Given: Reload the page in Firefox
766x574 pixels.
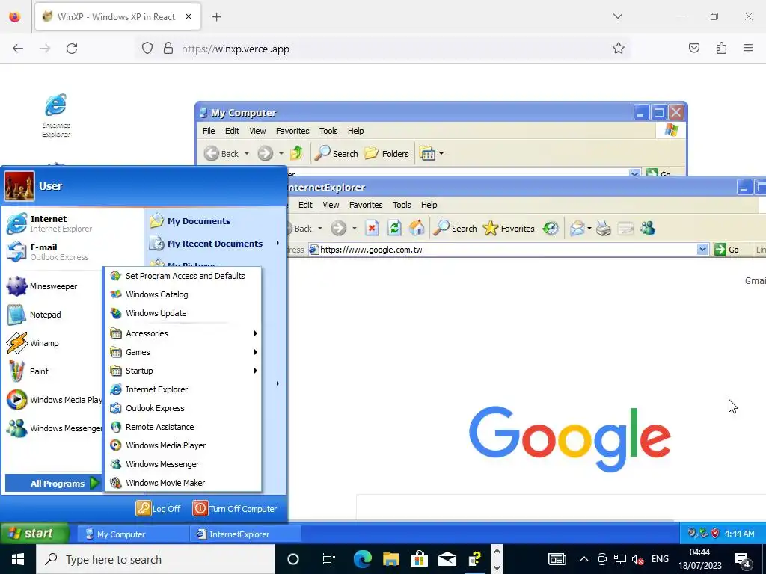Looking at the screenshot, I should (x=72, y=49).
